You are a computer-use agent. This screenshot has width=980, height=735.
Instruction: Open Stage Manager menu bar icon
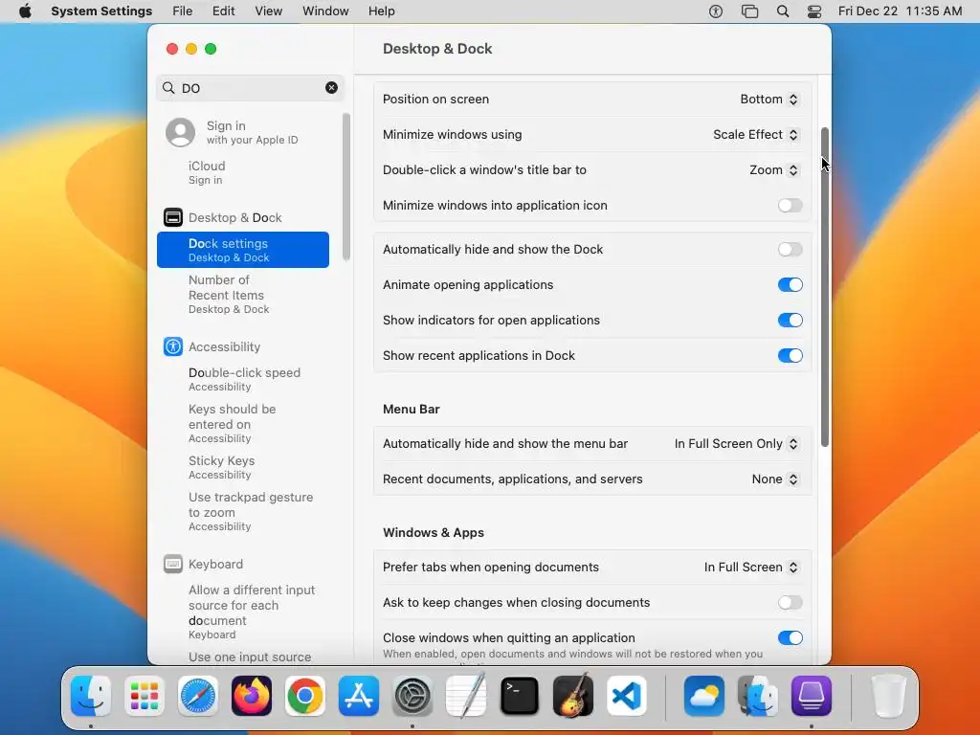coord(749,11)
